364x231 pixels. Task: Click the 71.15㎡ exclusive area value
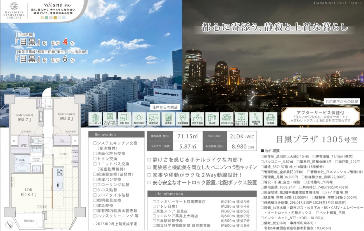(x=188, y=136)
